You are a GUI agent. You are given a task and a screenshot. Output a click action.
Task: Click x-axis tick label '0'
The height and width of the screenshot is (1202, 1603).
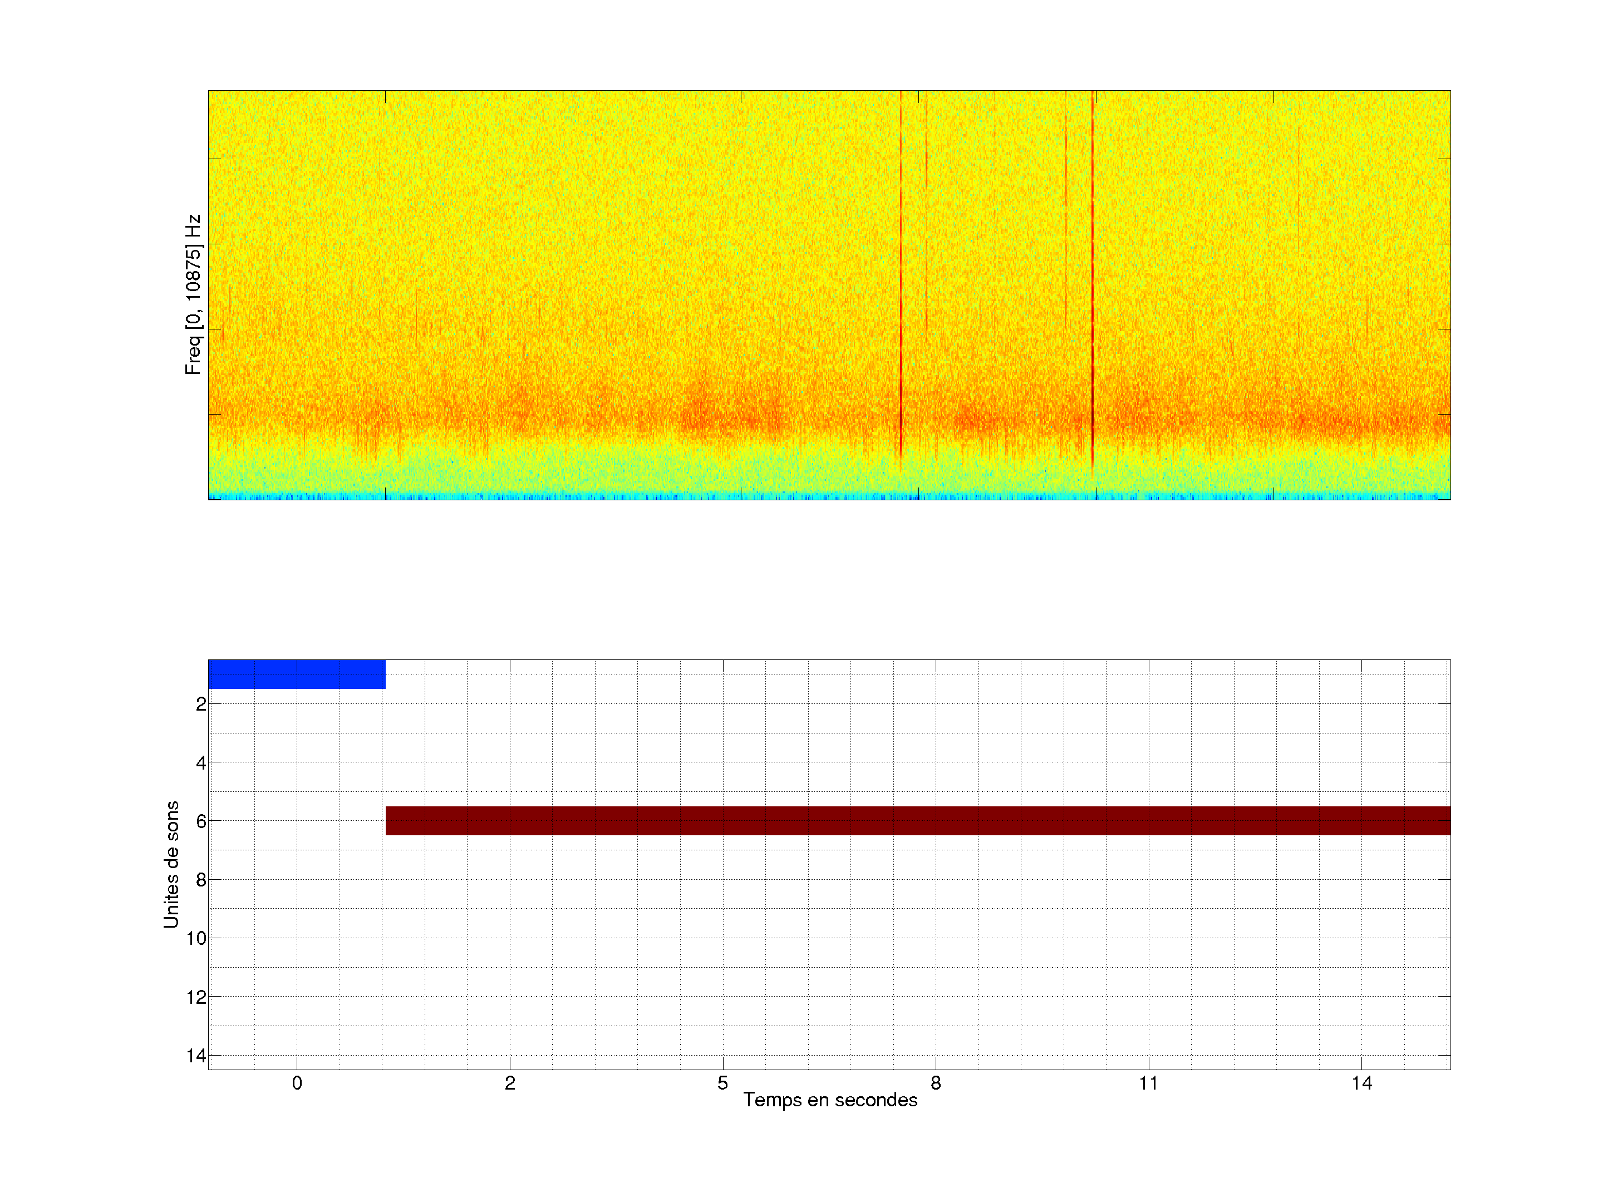(x=297, y=1083)
